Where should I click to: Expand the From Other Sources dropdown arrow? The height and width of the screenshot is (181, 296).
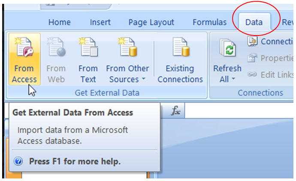144,79
